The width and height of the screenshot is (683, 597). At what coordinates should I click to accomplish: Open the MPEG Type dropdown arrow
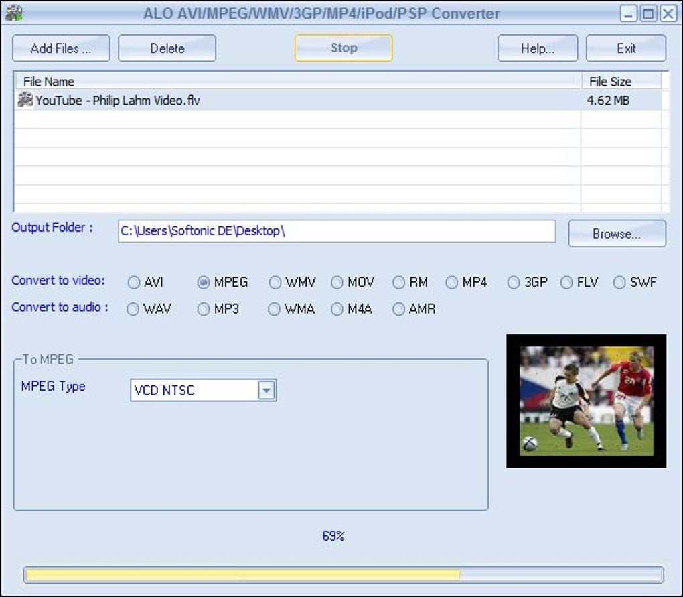click(x=266, y=390)
